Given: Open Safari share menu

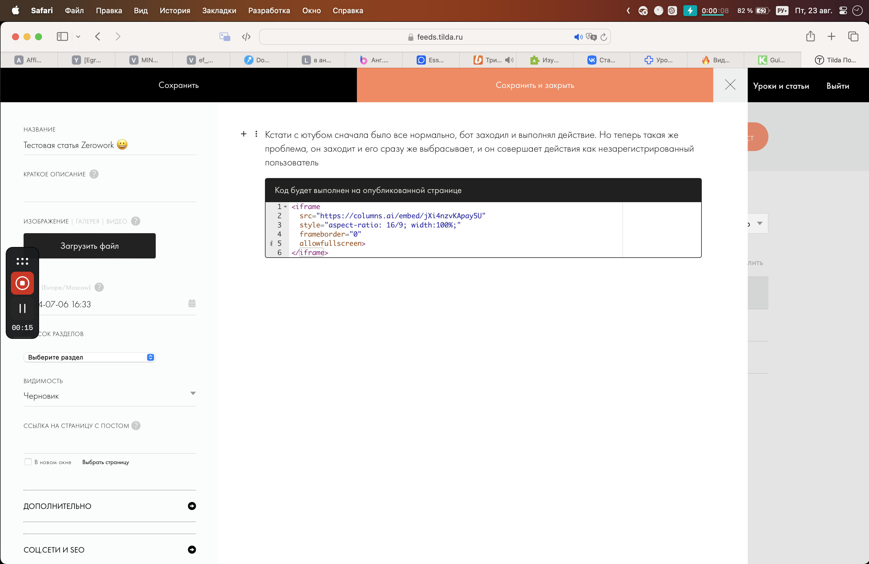Looking at the screenshot, I should click(x=810, y=36).
